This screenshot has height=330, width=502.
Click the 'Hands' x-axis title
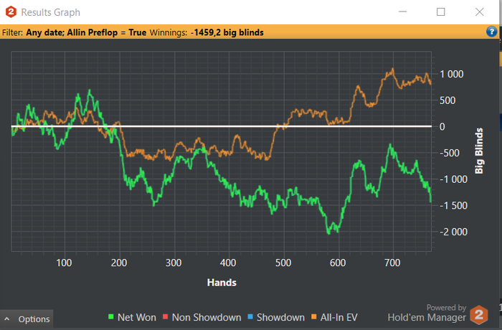(x=222, y=283)
